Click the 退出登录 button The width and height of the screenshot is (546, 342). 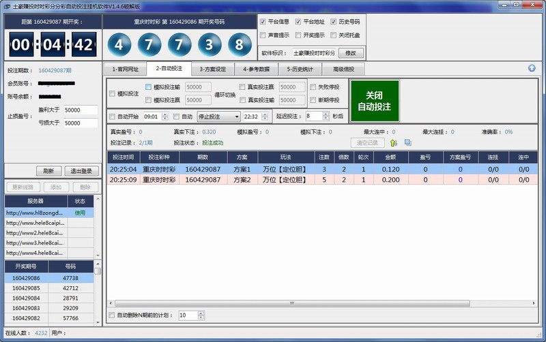pyautogui.click(x=81, y=171)
